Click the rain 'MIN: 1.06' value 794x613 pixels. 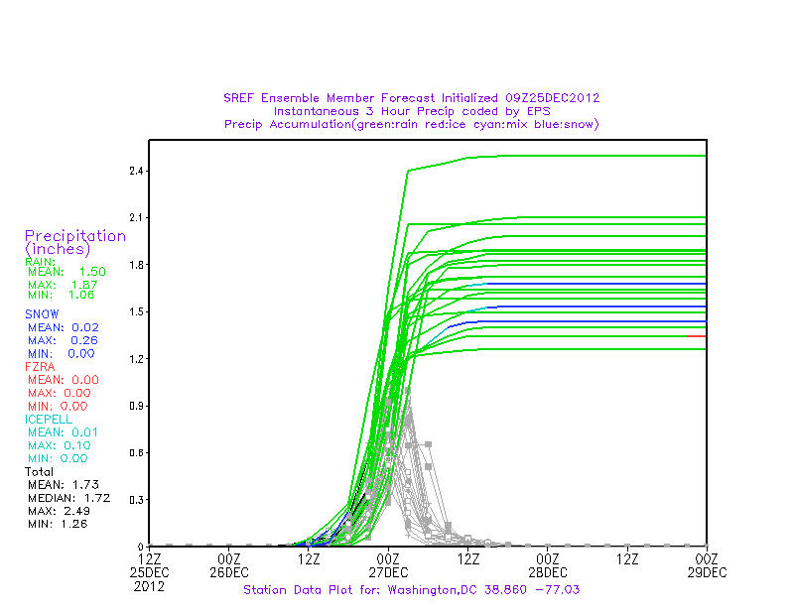coord(62,295)
